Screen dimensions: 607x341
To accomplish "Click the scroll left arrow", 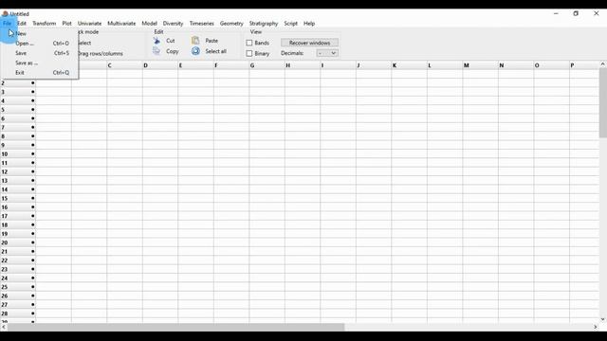I will 4,327.
